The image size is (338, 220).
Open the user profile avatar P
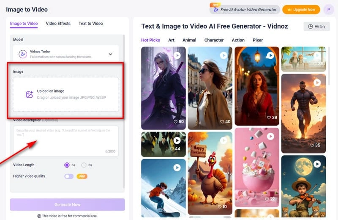click(328, 9)
